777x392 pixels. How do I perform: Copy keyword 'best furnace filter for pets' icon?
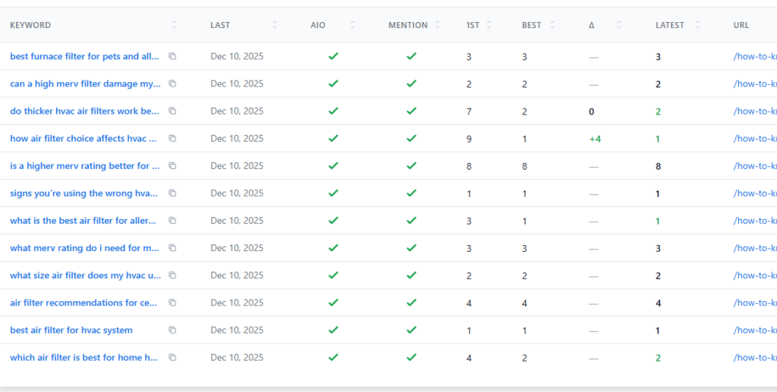172,57
